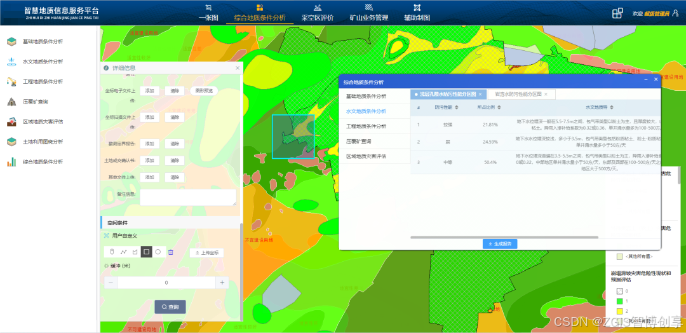The image size is (686, 333).
Task: Click 清除 for 坐标扫描文件上传
Action: (x=175, y=118)
